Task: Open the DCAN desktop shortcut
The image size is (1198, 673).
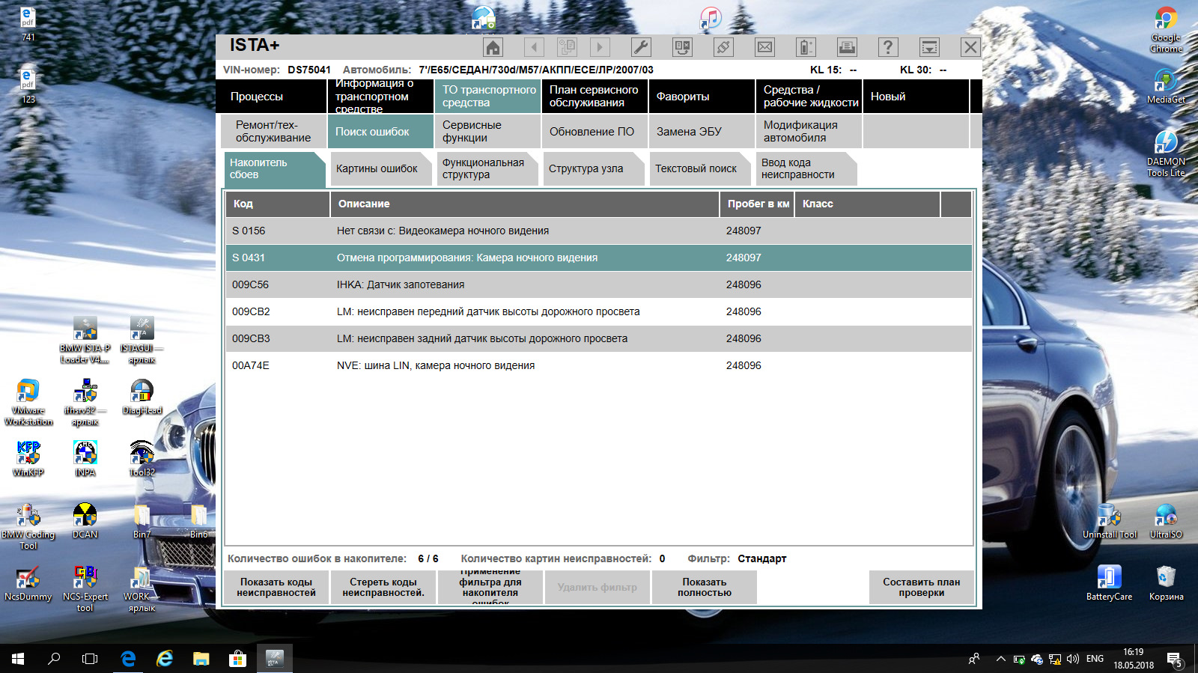Action: click(85, 521)
